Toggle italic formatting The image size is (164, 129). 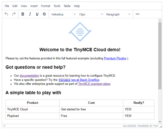30,14
